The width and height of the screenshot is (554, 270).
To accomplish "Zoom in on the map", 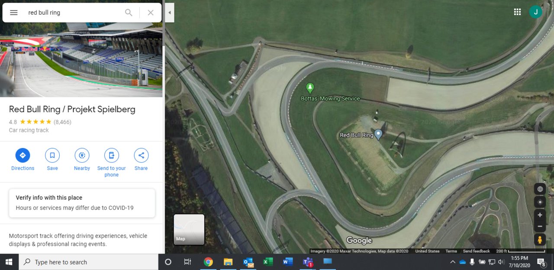I will (x=540, y=215).
